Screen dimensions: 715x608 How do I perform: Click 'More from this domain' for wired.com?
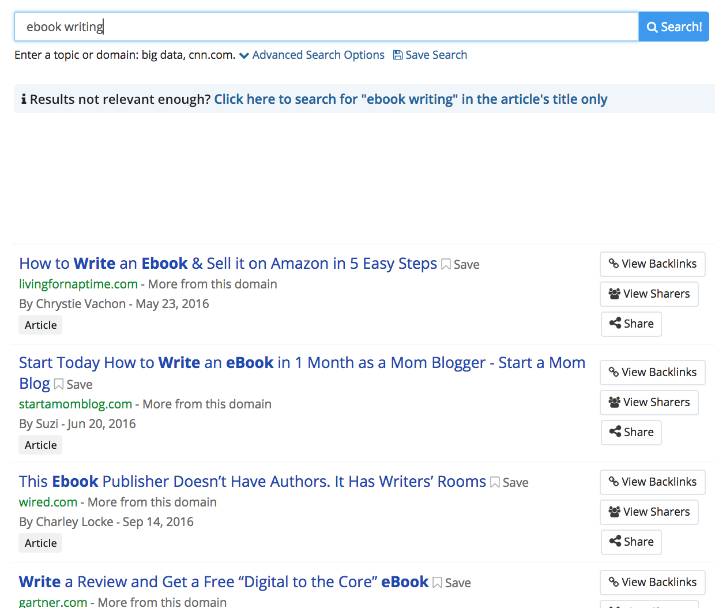(152, 502)
